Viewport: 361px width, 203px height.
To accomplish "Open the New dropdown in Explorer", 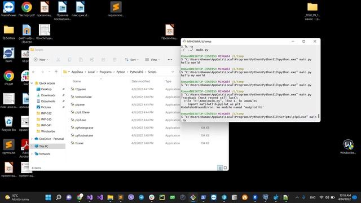I will click(41, 60).
